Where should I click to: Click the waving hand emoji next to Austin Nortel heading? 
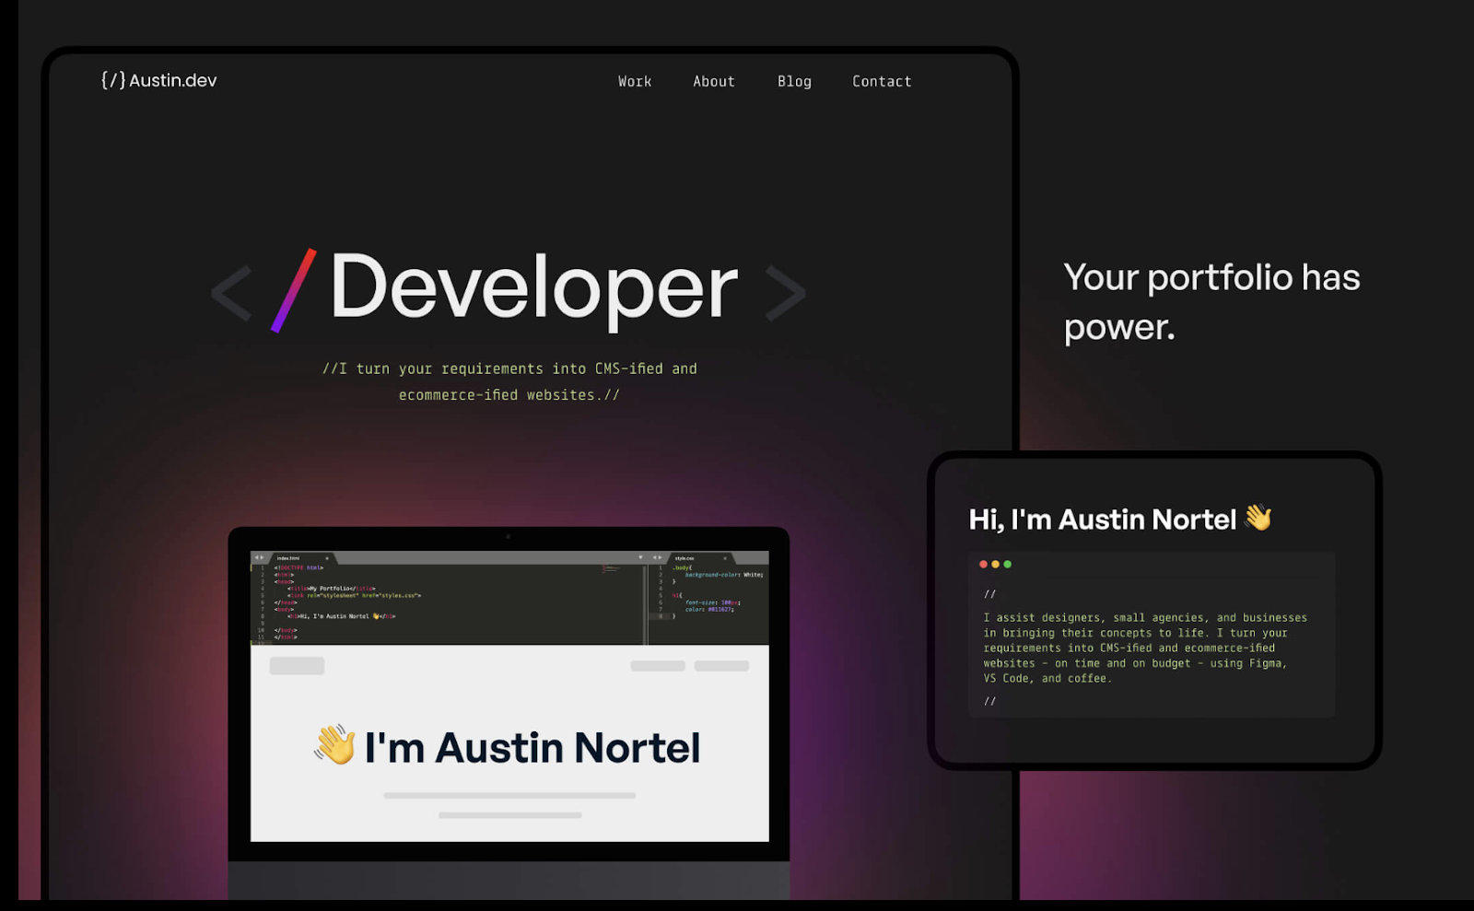(x=1259, y=519)
